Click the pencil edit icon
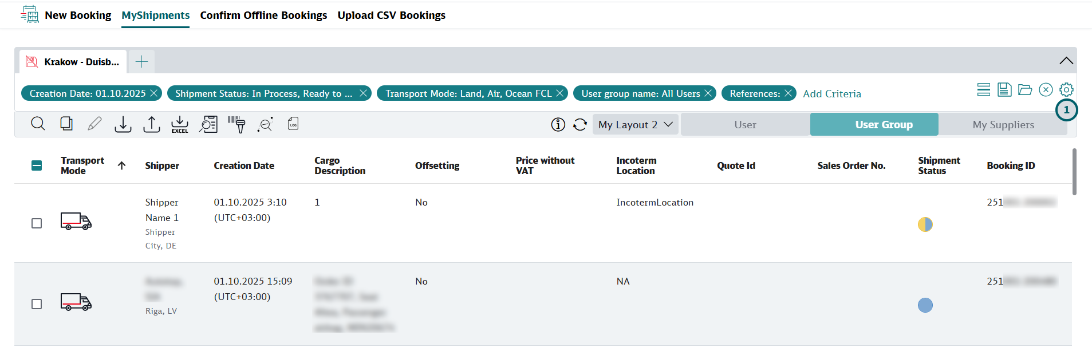This screenshot has height=355, width=1092. [94, 124]
